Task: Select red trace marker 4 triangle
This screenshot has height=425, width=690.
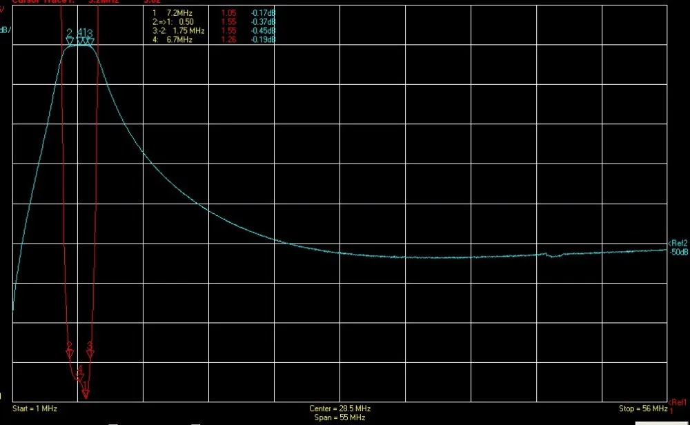Action: pyautogui.click(x=79, y=377)
